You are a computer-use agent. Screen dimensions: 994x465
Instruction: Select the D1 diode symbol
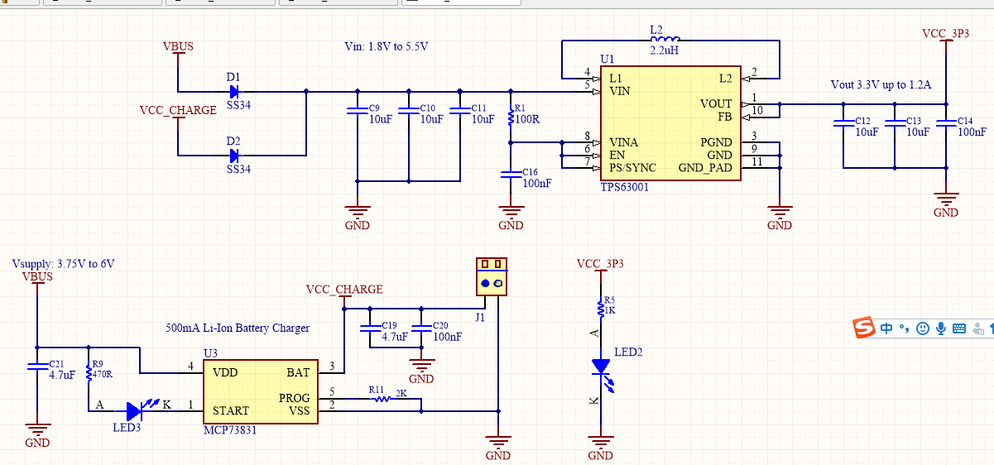coord(233,91)
